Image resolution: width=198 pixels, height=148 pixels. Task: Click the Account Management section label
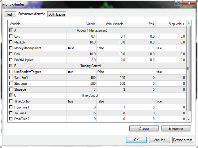pos(92,31)
